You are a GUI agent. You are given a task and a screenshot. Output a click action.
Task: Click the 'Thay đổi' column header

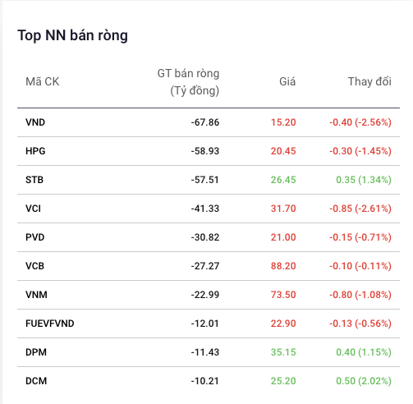(369, 81)
